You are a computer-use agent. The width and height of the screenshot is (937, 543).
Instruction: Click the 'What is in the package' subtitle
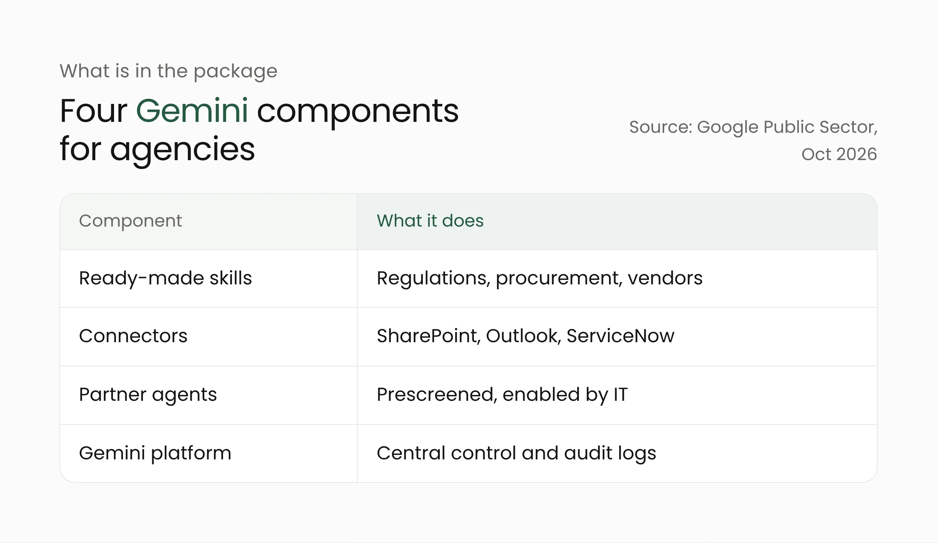(x=168, y=71)
